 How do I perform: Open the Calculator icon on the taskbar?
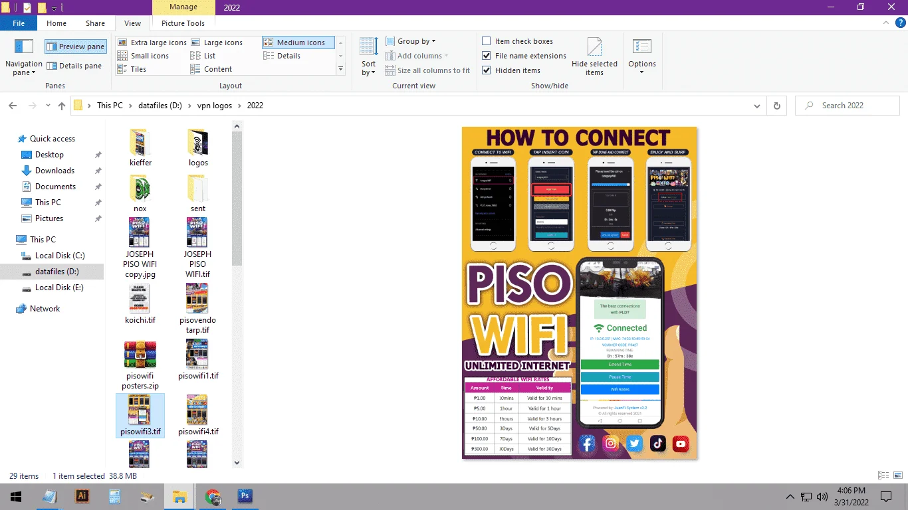pos(115,496)
